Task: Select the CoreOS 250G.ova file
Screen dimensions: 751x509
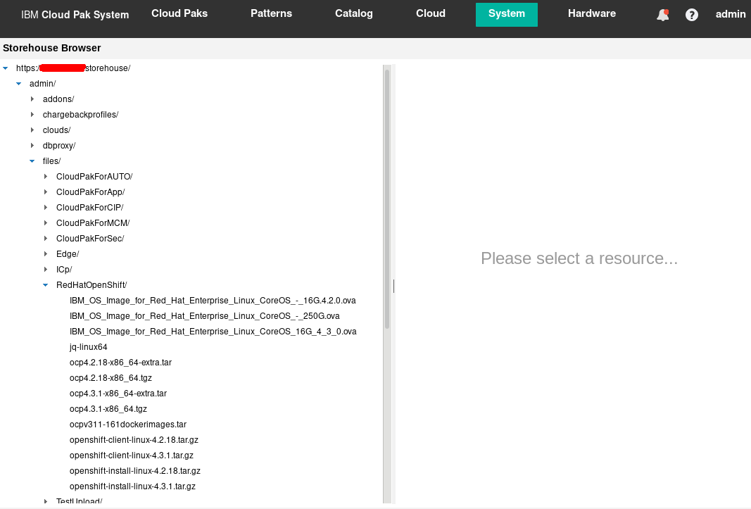Action: (x=205, y=316)
